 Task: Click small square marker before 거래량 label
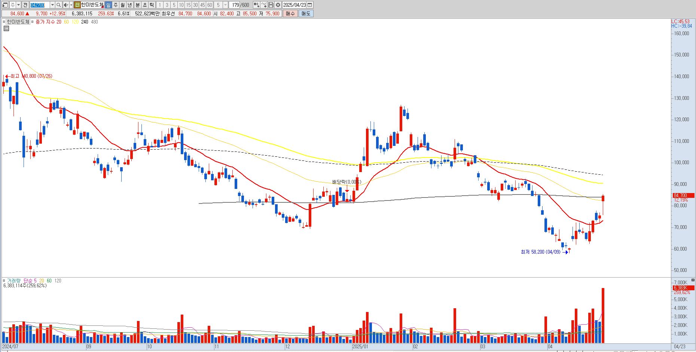click(4, 281)
